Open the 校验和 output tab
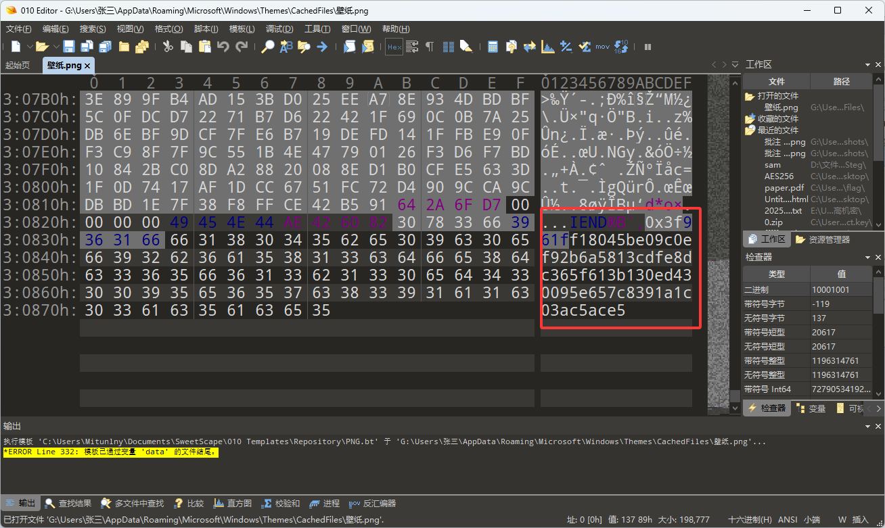The height and width of the screenshot is (528, 885). [x=281, y=503]
